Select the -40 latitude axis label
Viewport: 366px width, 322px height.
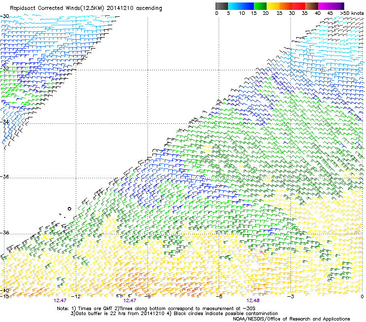(x=4, y=290)
